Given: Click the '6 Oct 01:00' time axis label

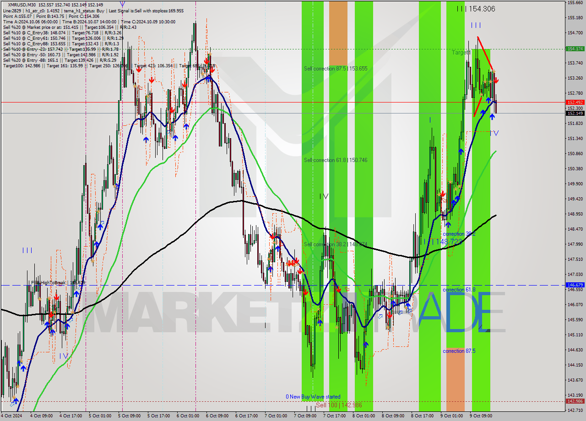Looking at the screenshot, I should tap(189, 416).
